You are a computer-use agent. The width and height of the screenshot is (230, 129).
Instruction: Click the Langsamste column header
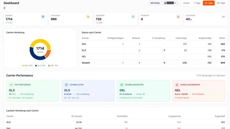pos(175,116)
